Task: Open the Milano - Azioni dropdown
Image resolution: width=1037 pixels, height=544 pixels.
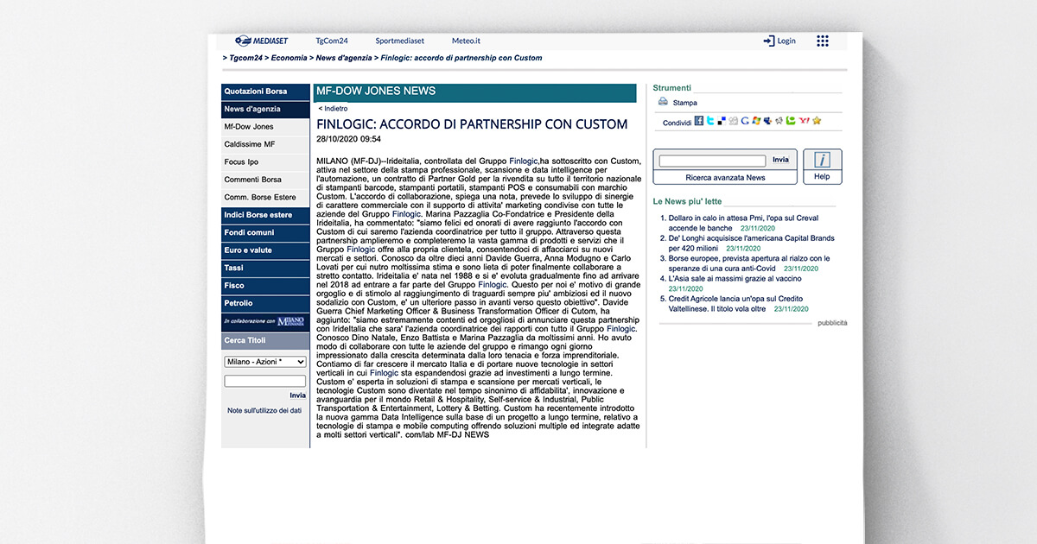Action: (265, 362)
